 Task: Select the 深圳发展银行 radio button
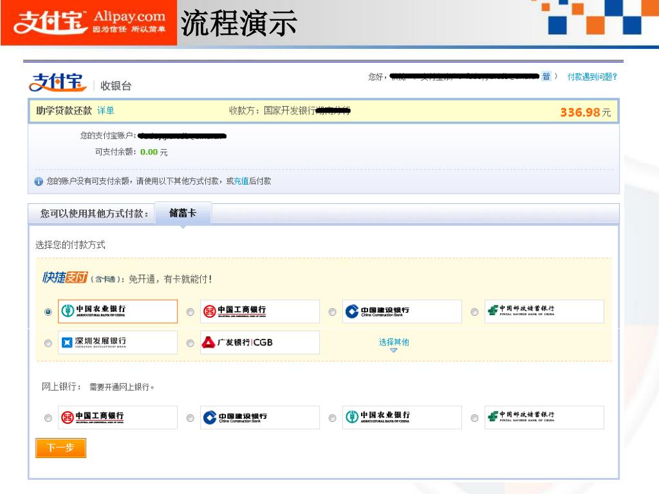coord(48,343)
